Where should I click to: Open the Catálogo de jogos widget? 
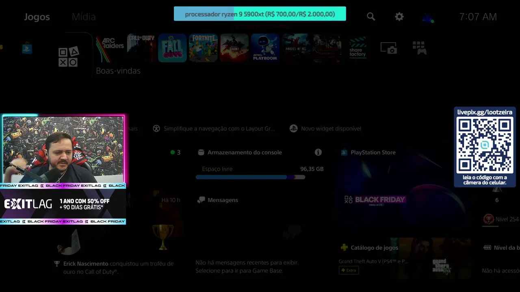369,247
